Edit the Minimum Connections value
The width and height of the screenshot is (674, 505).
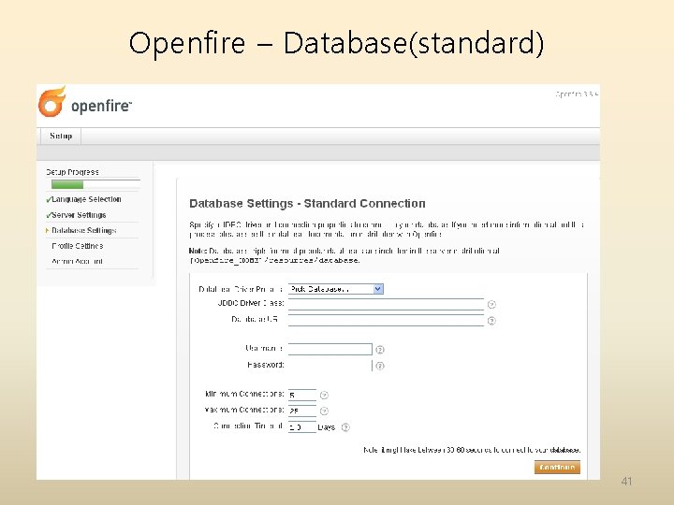coord(302,395)
